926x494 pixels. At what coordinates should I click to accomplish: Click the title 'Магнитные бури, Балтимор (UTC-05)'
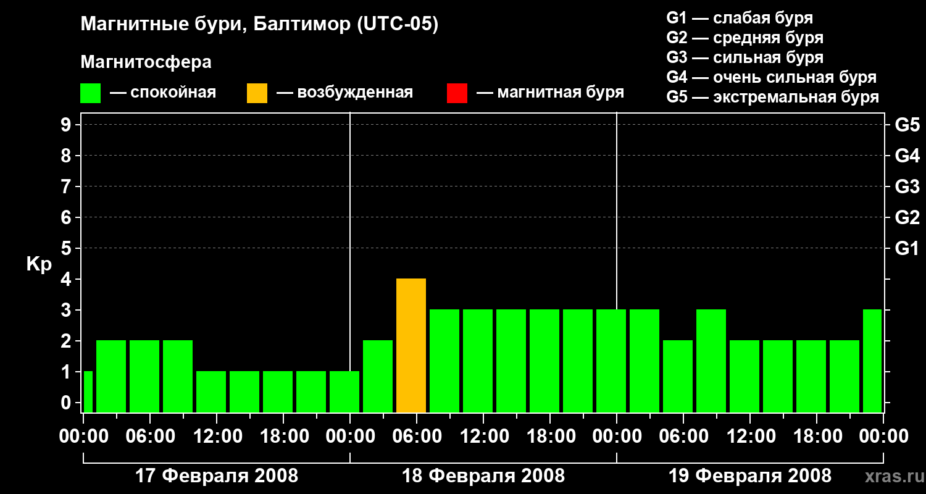[x=259, y=25]
